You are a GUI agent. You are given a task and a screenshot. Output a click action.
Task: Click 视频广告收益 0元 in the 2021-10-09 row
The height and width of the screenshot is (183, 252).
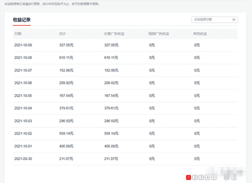pyautogui.click(x=152, y=45)
